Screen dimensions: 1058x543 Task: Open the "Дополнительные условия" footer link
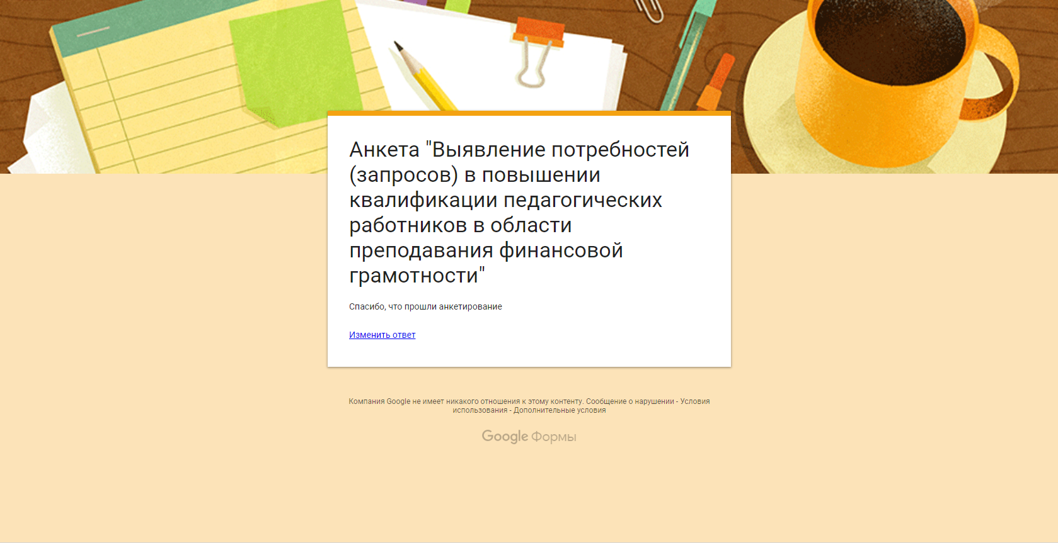pos(559,410)
